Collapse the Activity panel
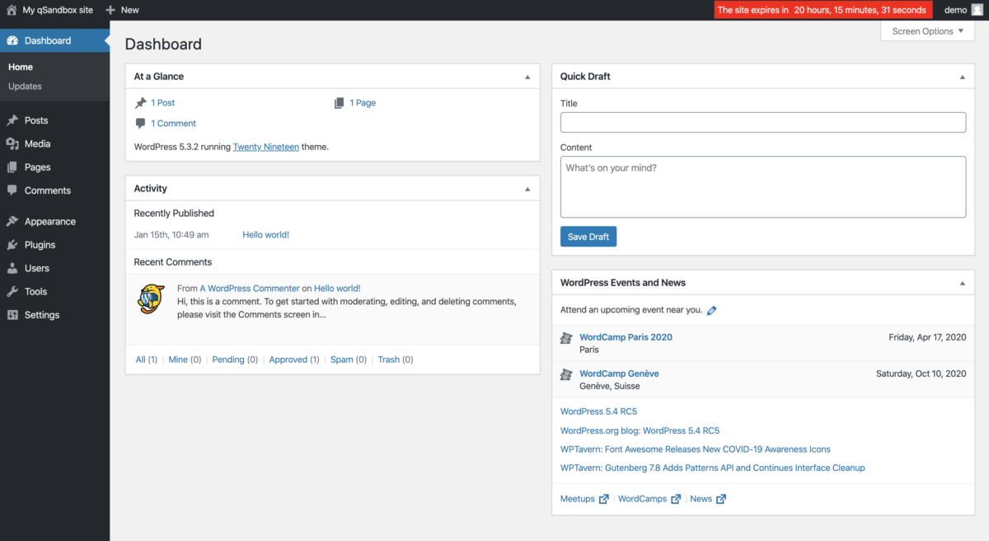989x541 pixels. [x=527, y=189]
